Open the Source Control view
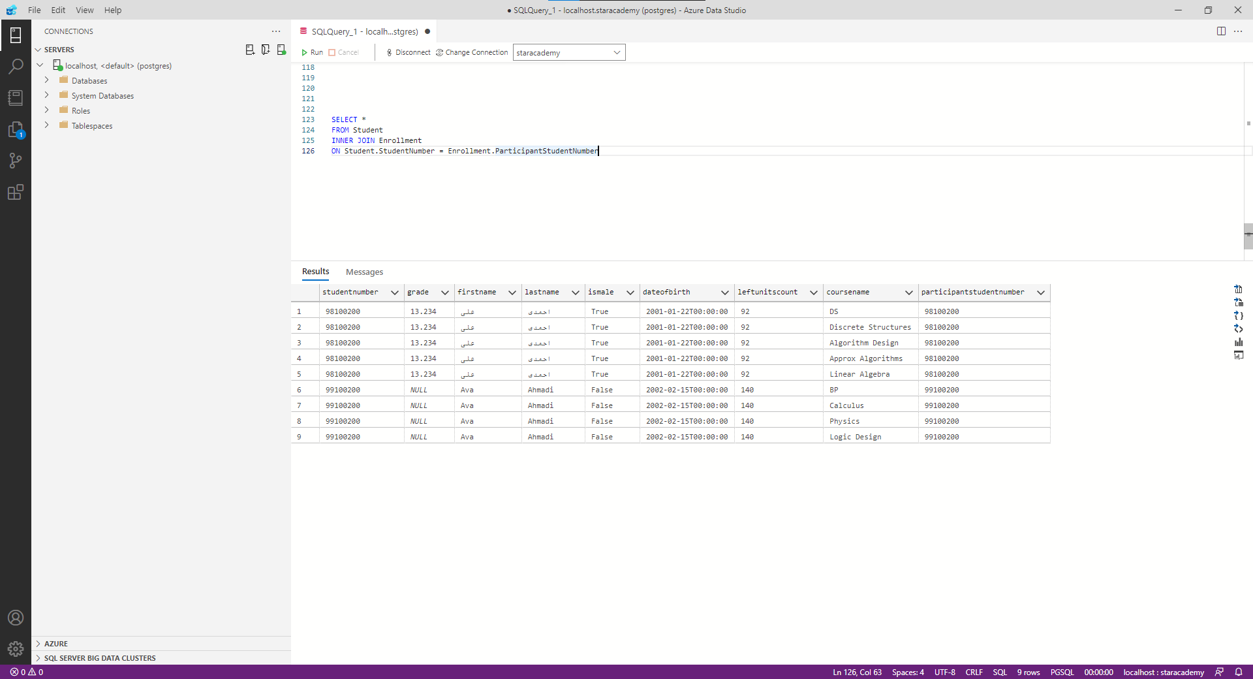This screenshot has width=1253, height=679. click(16, 161)
